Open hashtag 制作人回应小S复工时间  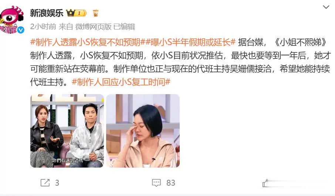tap(121, 82)
